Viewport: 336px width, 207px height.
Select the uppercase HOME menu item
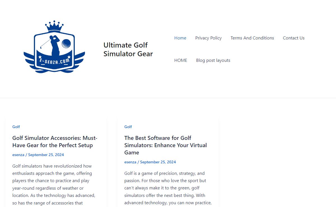pos(181,60)
